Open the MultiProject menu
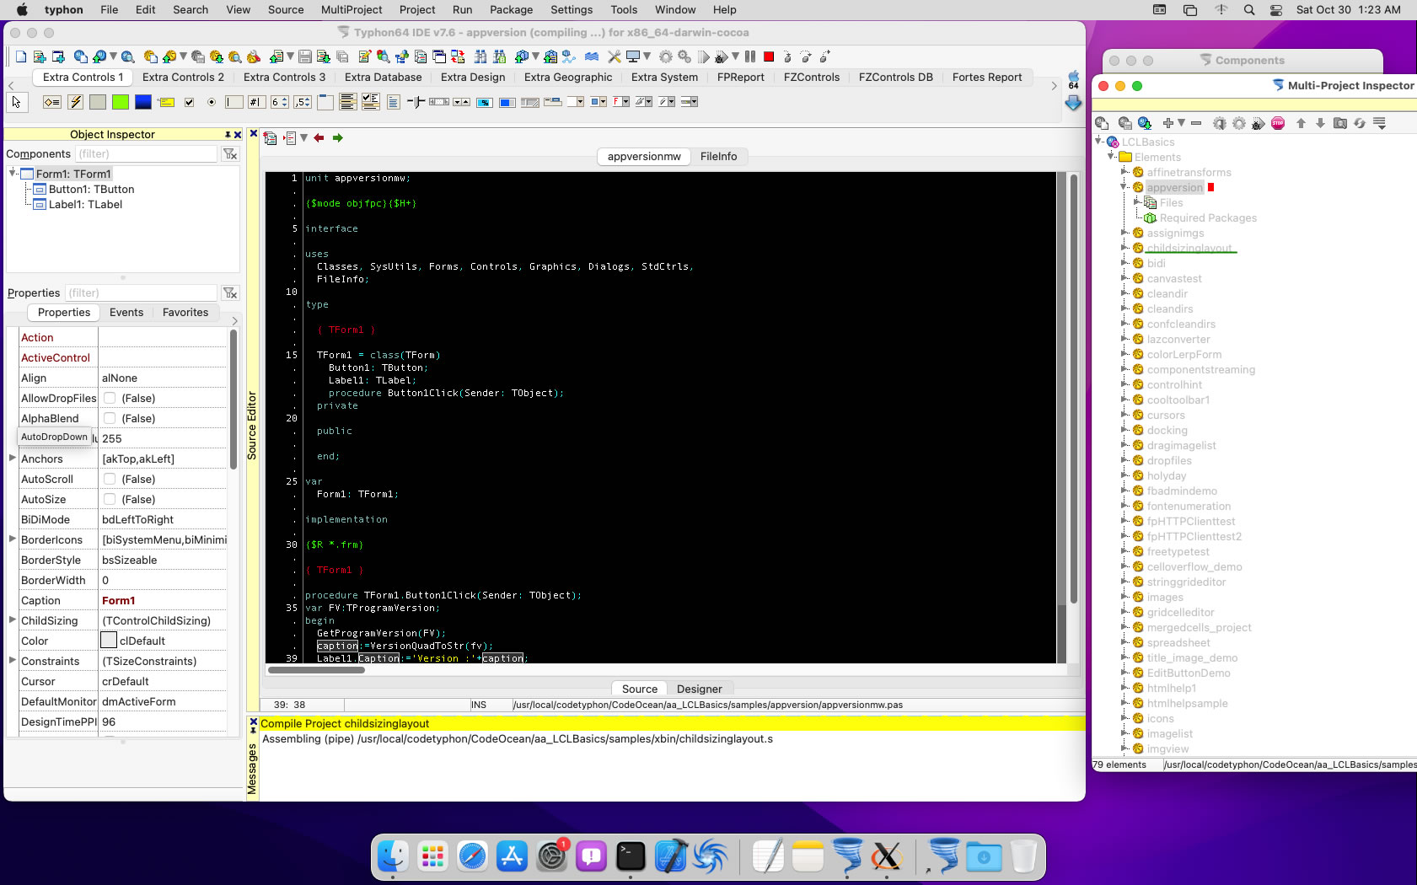This screenshot has width=1417, height=885. [x=352, y=9]
